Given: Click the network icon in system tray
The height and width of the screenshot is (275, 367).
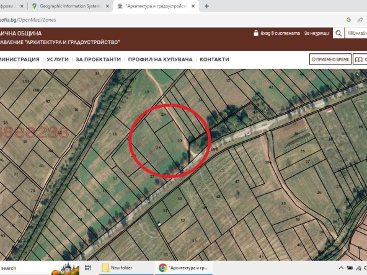Looking at the screenshot, I should (x=358, y=268).
